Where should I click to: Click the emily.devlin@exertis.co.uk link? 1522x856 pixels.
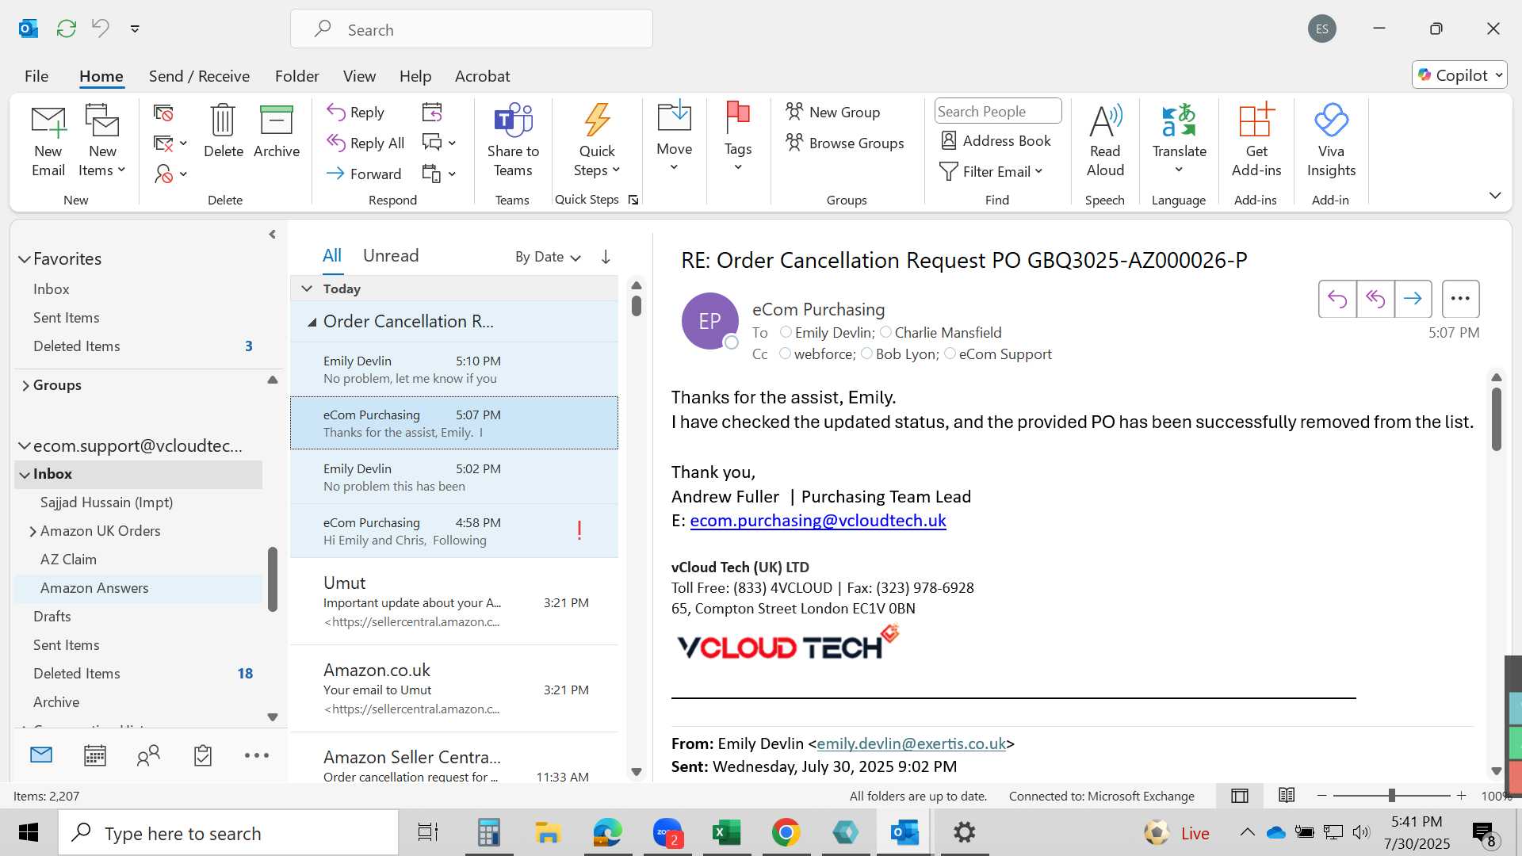point(911,743)
